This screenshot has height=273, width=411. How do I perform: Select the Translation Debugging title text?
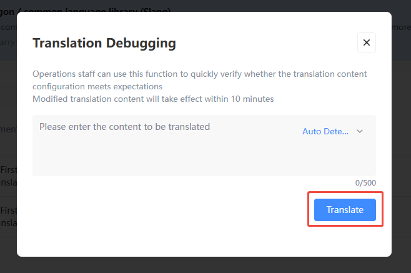click(104, 43)
